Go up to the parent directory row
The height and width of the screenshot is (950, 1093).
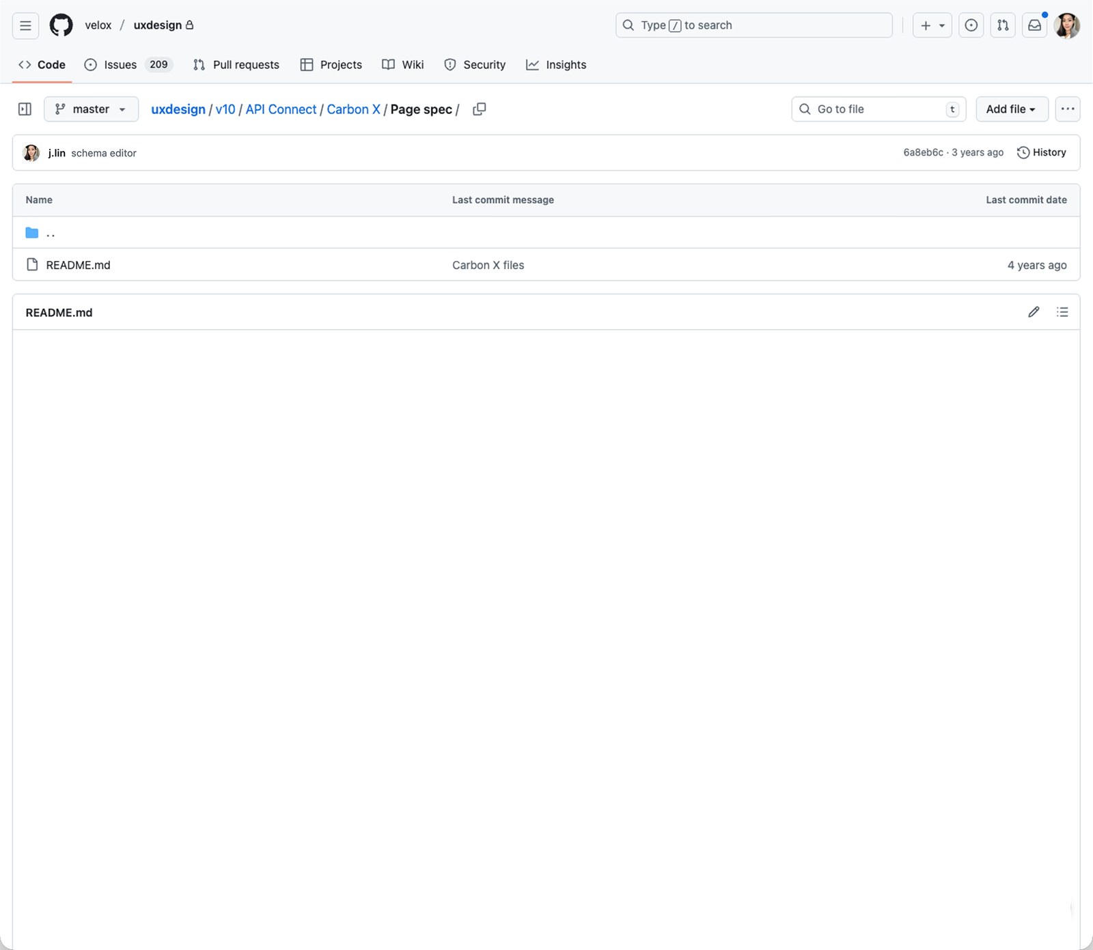click(546, 233)
